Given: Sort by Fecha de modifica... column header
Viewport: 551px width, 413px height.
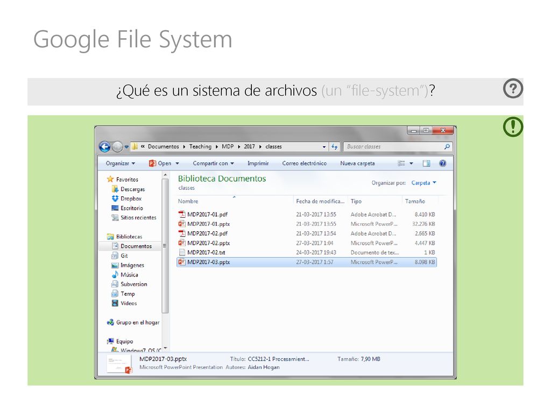Looking at the screenshot, I should pos(320,201).
